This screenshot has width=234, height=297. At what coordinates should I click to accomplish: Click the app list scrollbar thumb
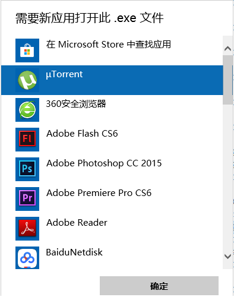(x=228, y=80)
